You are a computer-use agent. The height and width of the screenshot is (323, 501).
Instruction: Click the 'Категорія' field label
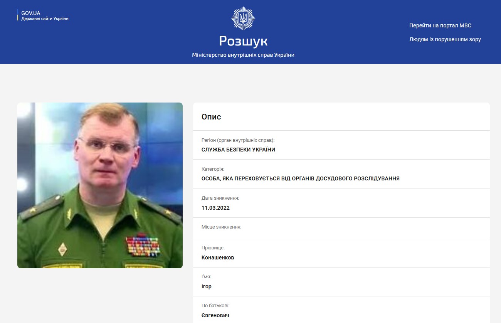pyautogui.click(x=213, y=169)
